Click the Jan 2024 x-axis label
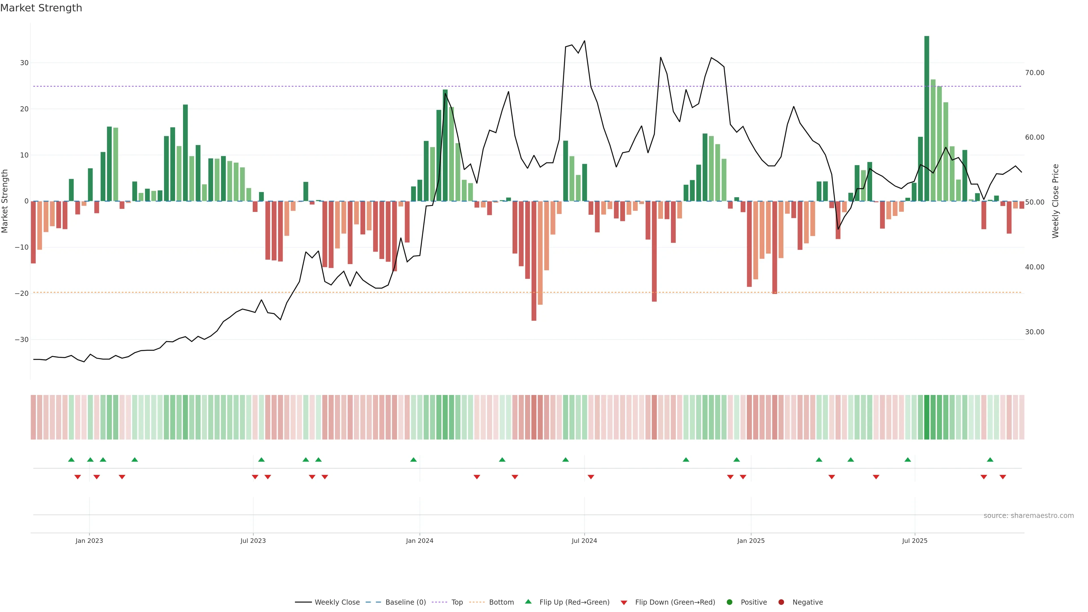Viewport: 1088px width, 612px height. [x=419, y=541]
